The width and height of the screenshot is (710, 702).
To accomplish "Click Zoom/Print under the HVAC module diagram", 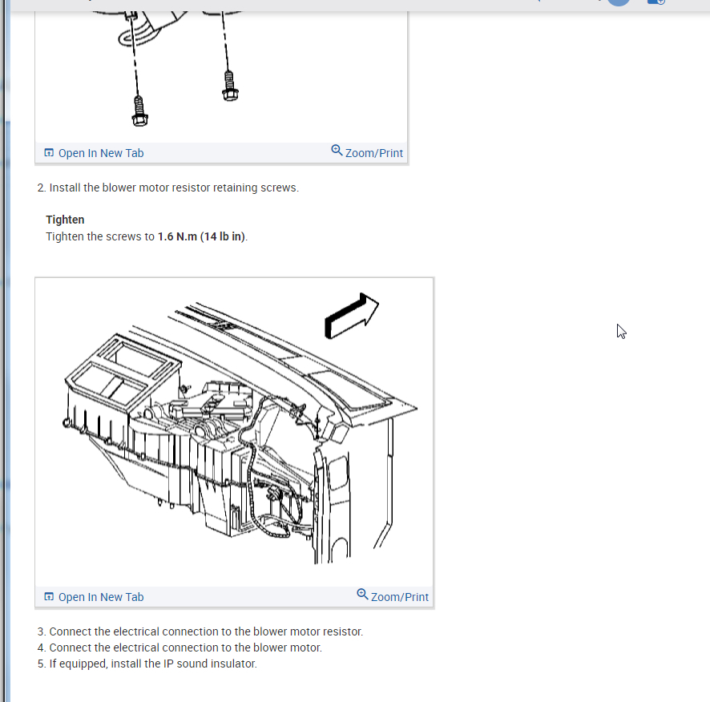I will point(393,596).
